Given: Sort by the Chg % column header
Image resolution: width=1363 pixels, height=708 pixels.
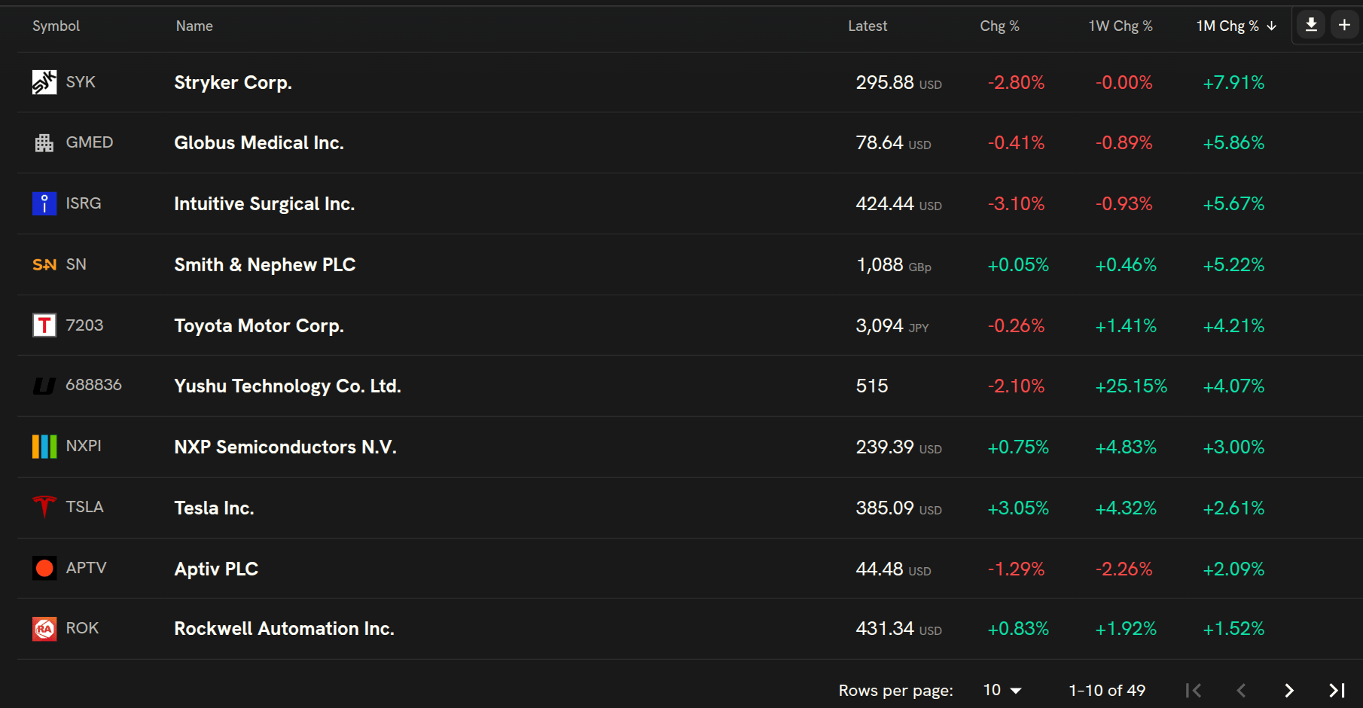Looking at the screenshot, I should pos(999,26).
